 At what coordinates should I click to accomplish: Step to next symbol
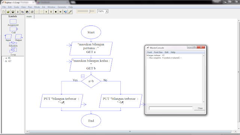(x=60, y=12)
